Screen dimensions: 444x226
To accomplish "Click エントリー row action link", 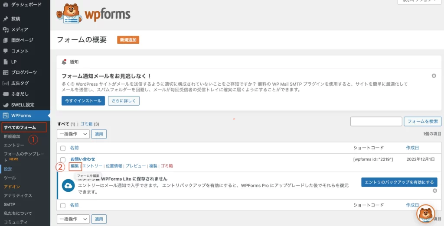I will 92,166.
